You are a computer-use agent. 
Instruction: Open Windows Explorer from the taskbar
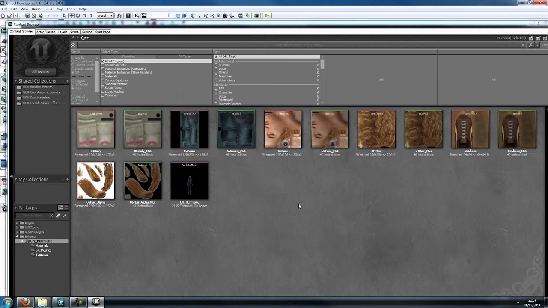tap(42, 302)
